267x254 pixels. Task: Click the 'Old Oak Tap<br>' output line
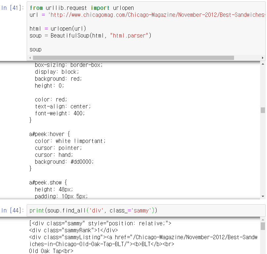point(51,251)
